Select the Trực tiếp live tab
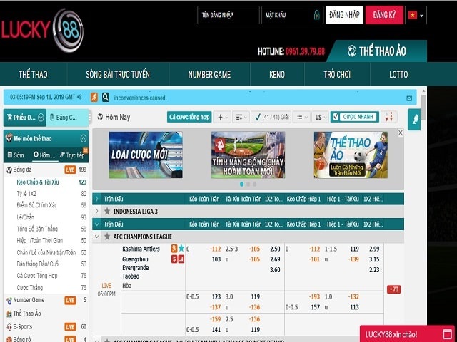457x342 pixels. 73,155
